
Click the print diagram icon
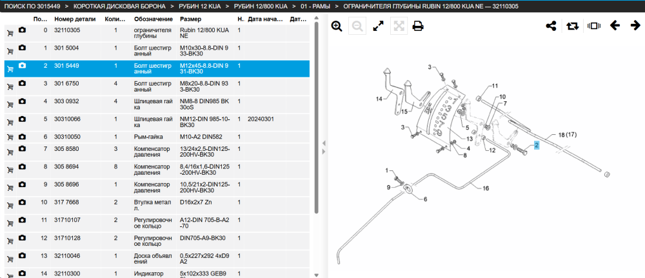[x=418, y=26]
